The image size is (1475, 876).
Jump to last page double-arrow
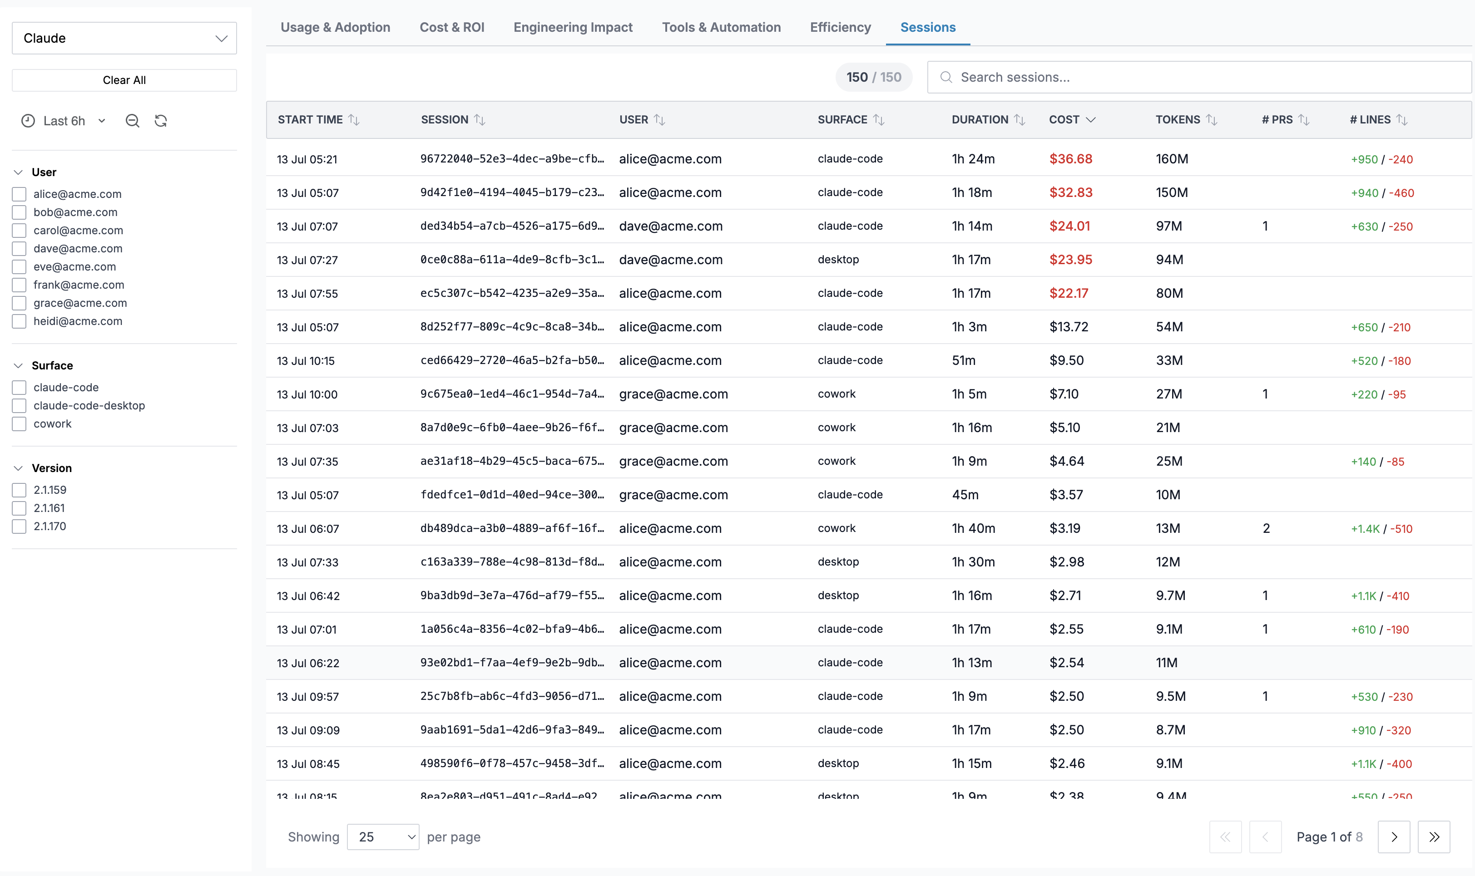(x=1434, y=837)
